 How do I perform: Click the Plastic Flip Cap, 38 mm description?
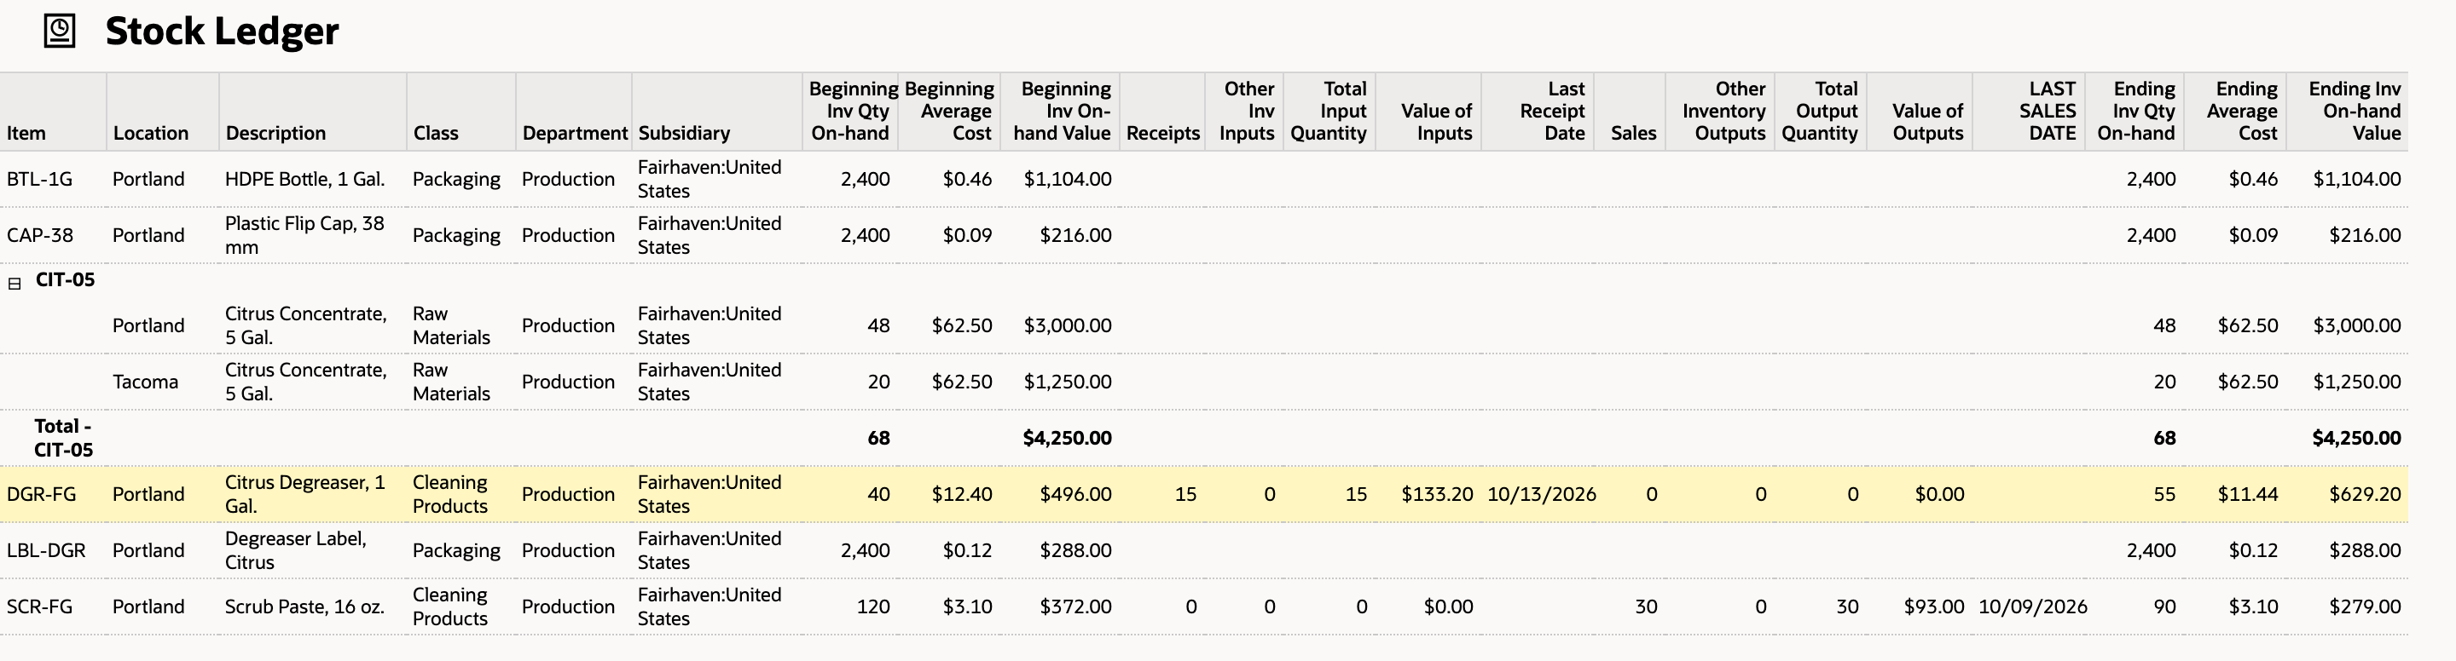(304, 235)
